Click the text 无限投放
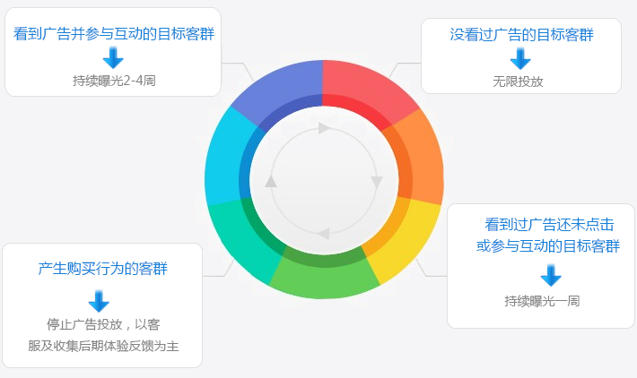Image resolution: width=637 pixels, height=378 pixels. point(518,82)
